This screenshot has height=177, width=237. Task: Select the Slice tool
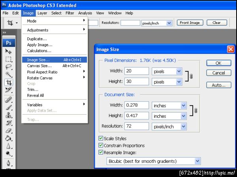[8, 90]
